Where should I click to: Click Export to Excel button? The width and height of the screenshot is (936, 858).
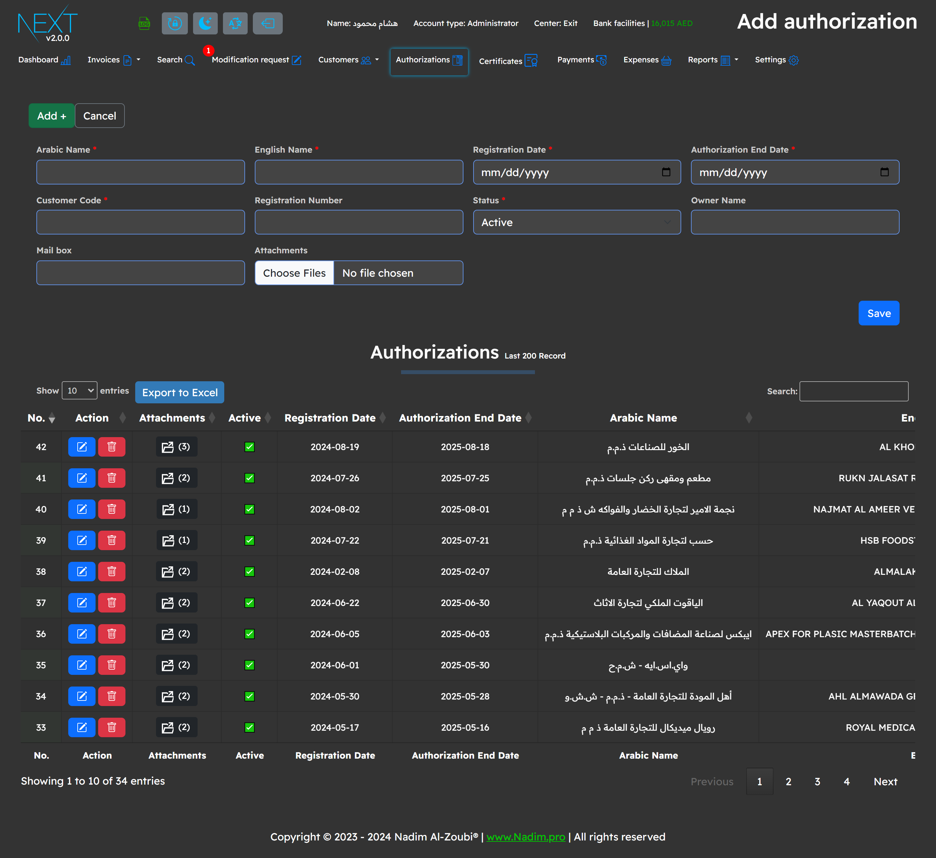point(179,392)
